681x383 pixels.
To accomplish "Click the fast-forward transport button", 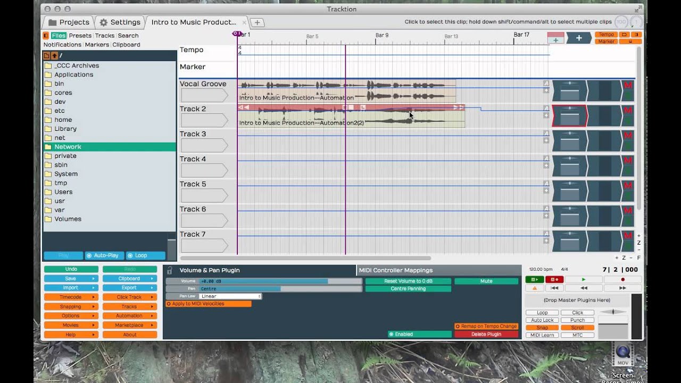I will point(622,288).
